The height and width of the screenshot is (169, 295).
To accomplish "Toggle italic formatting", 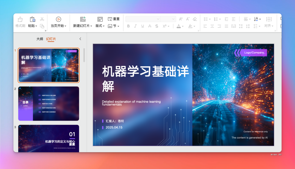I will coord(135,26).
